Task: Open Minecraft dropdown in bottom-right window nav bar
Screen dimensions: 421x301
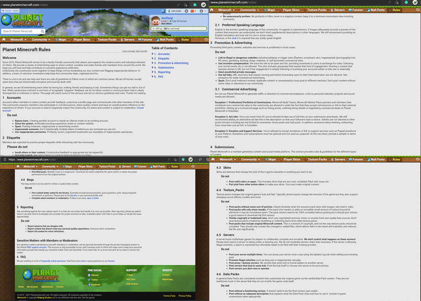Action: pyautogui.click(x=228, y=159)
